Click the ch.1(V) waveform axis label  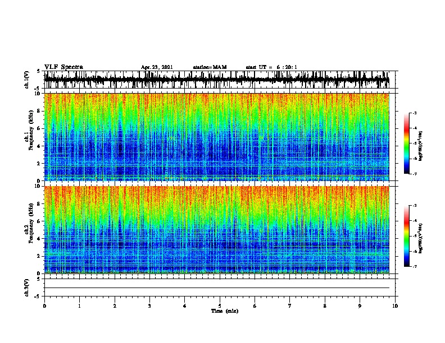27,80
